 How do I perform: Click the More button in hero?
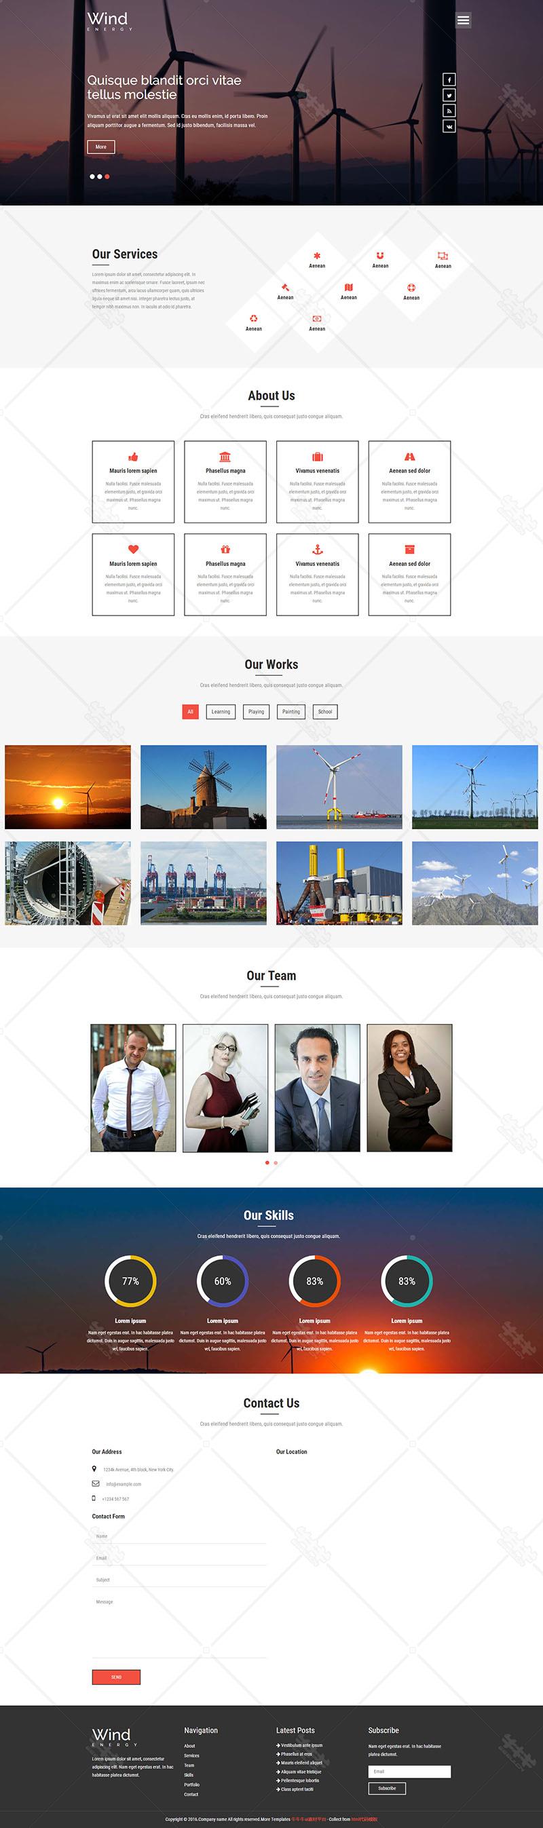tap(100, 147)
